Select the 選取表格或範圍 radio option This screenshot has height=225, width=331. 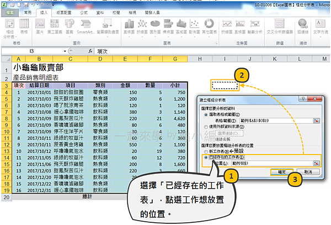coord(206,115)
